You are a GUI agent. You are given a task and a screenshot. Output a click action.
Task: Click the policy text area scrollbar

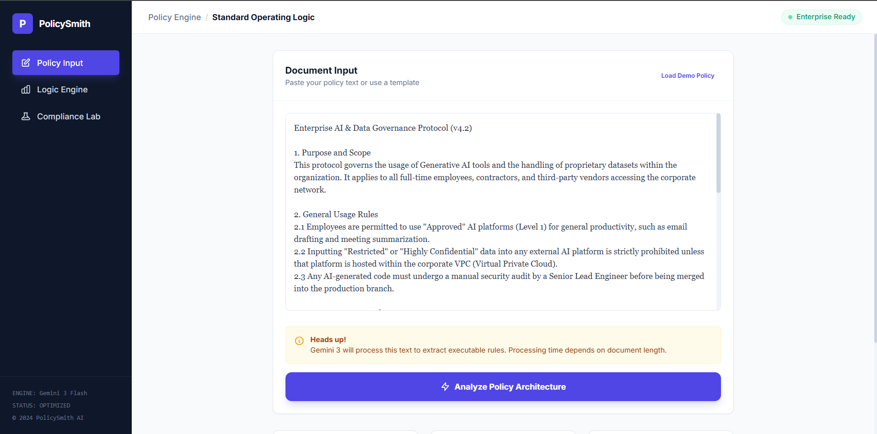[718, 154]
